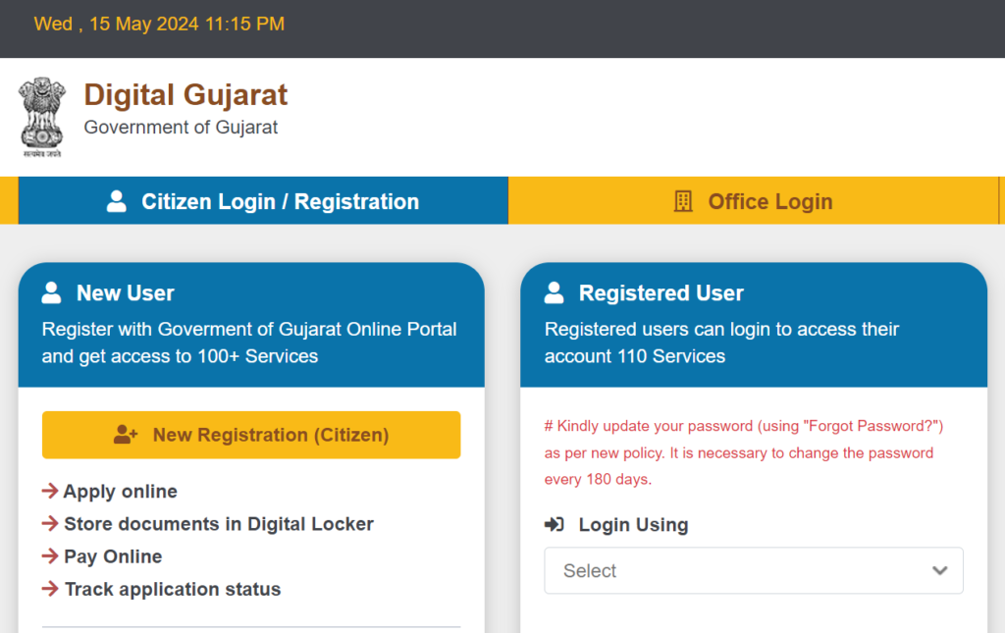Click the Digital Gujarat site title
The image size is (1005, 633).
pyautogui.click(x=185, y=95)
